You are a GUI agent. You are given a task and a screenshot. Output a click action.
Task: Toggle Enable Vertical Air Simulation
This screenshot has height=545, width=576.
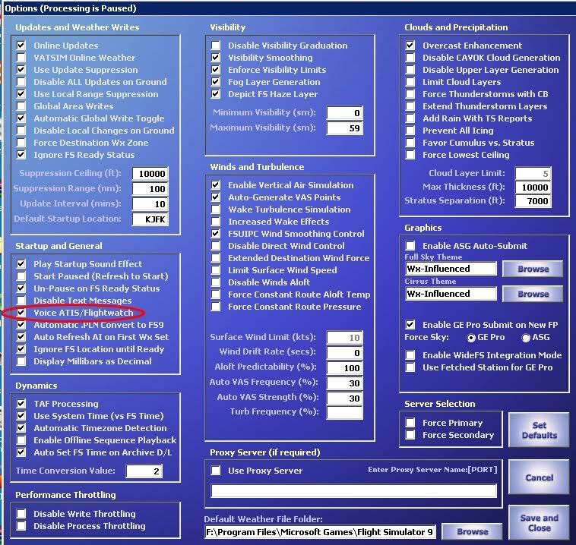pyautogui.click(x=216, y=185)
